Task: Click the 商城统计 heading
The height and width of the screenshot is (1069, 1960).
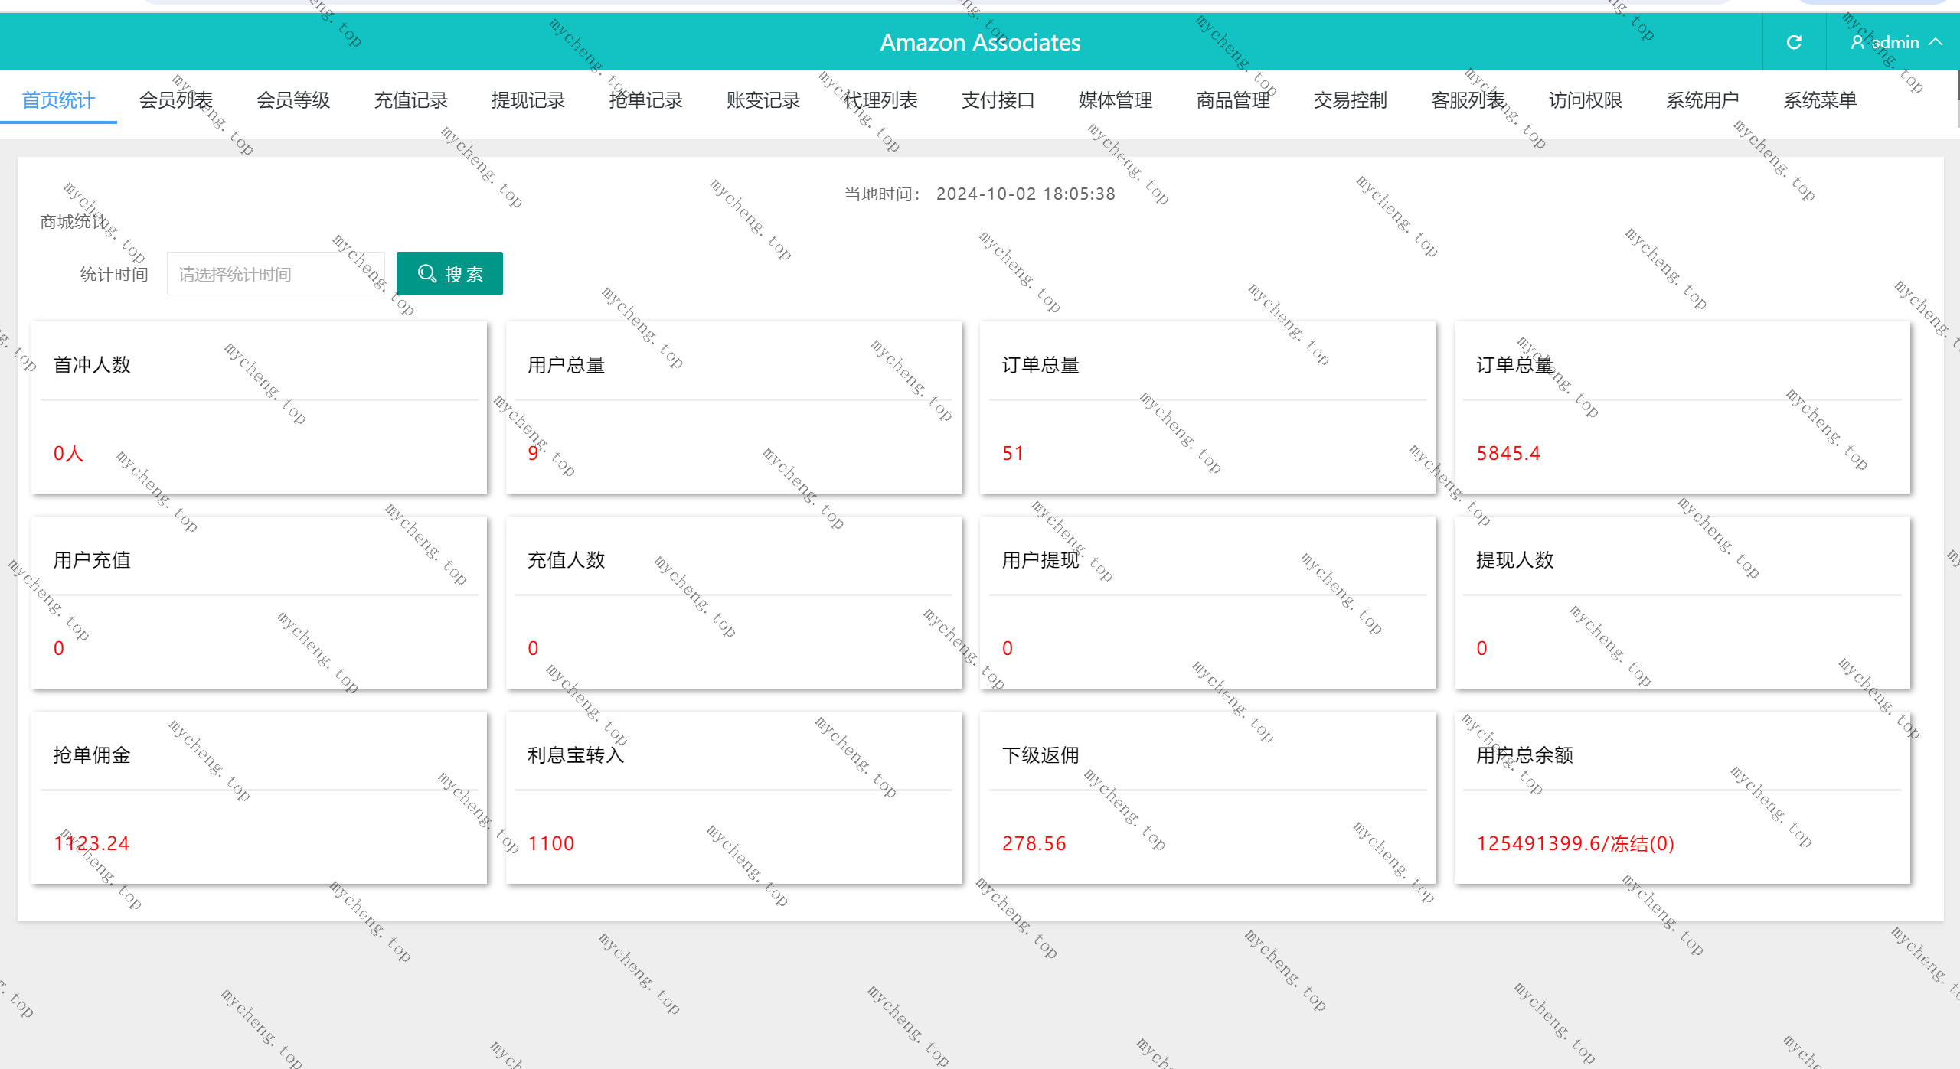Action: [73, 222]
